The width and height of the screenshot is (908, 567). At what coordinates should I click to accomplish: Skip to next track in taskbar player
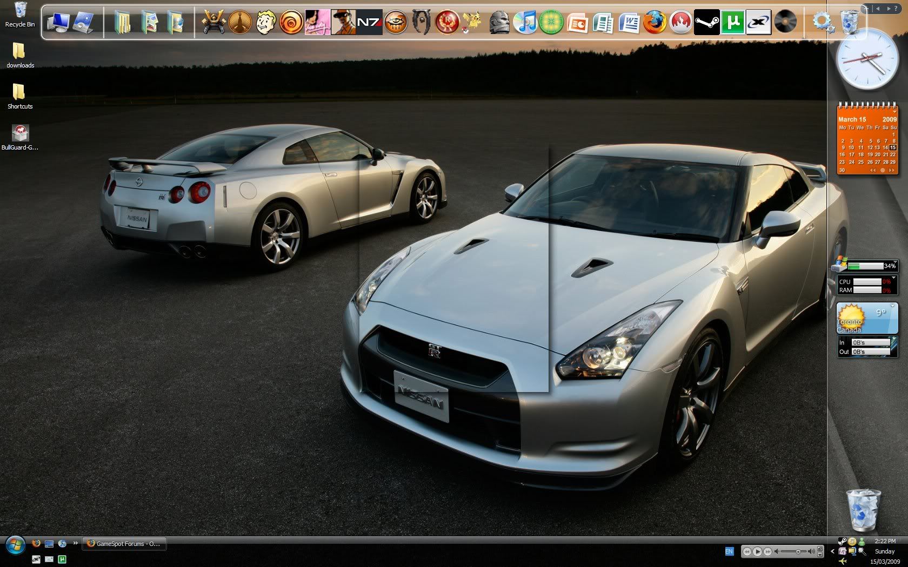(x=767, y=551)
